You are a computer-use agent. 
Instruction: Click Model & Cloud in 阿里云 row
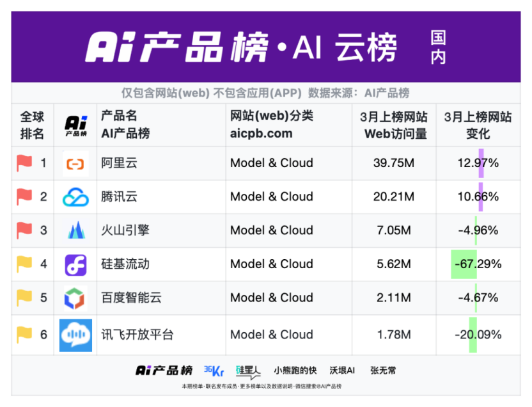click(271, 163)
